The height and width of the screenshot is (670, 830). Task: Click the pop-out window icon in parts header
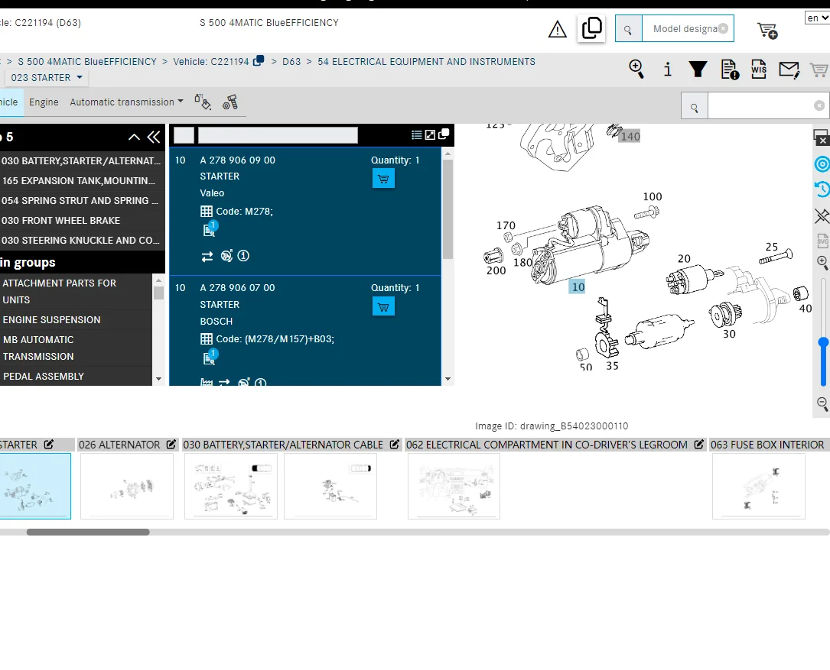pos(444,134)
